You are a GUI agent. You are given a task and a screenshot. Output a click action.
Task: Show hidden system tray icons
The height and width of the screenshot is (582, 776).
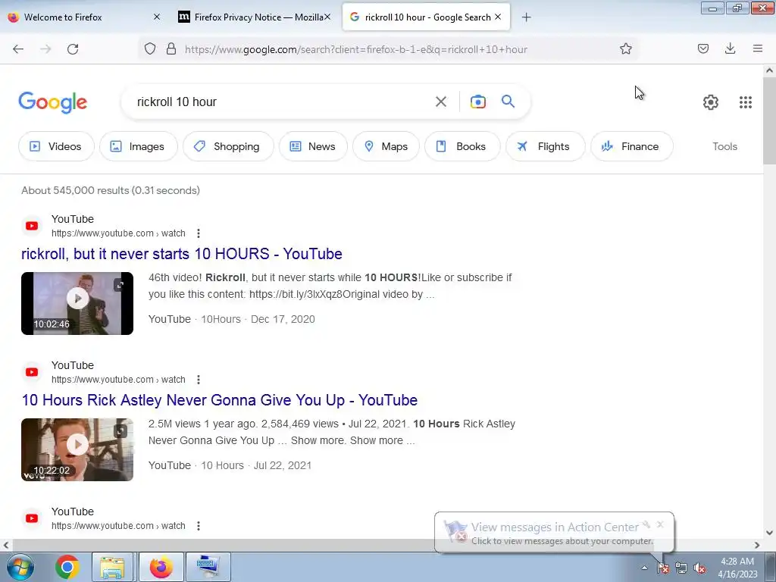click(644, 568)
